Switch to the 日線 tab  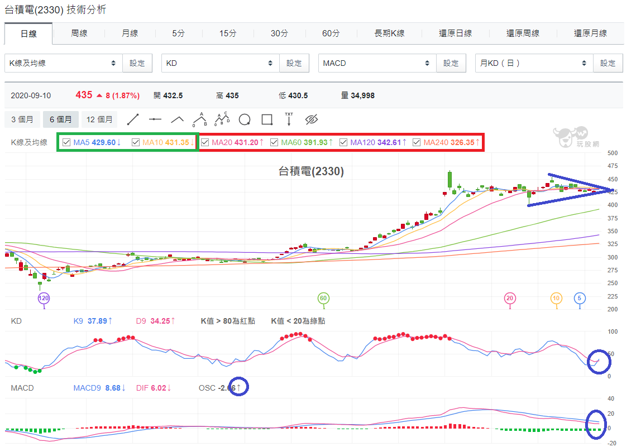tap(28, 33)
